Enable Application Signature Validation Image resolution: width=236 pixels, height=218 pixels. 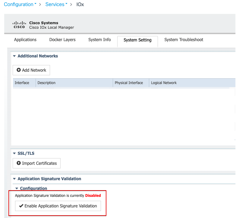tap(58, 206)
